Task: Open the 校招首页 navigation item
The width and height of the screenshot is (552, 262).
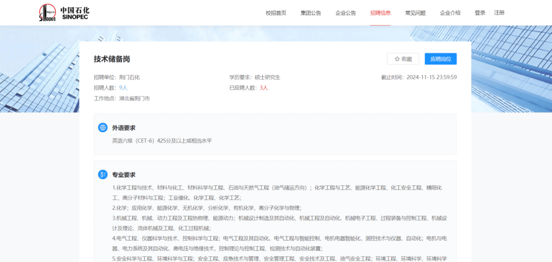Action: 276,13
